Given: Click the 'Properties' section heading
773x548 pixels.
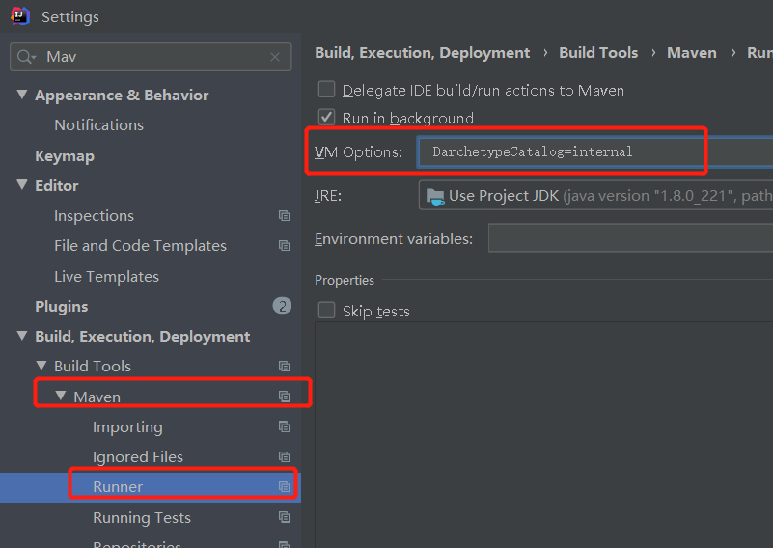Looking at the screenshot, I should click(x=345, y=280).
